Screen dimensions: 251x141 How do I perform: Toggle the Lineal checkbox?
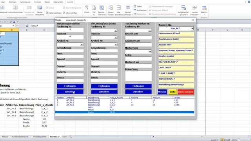coord(47,8)
